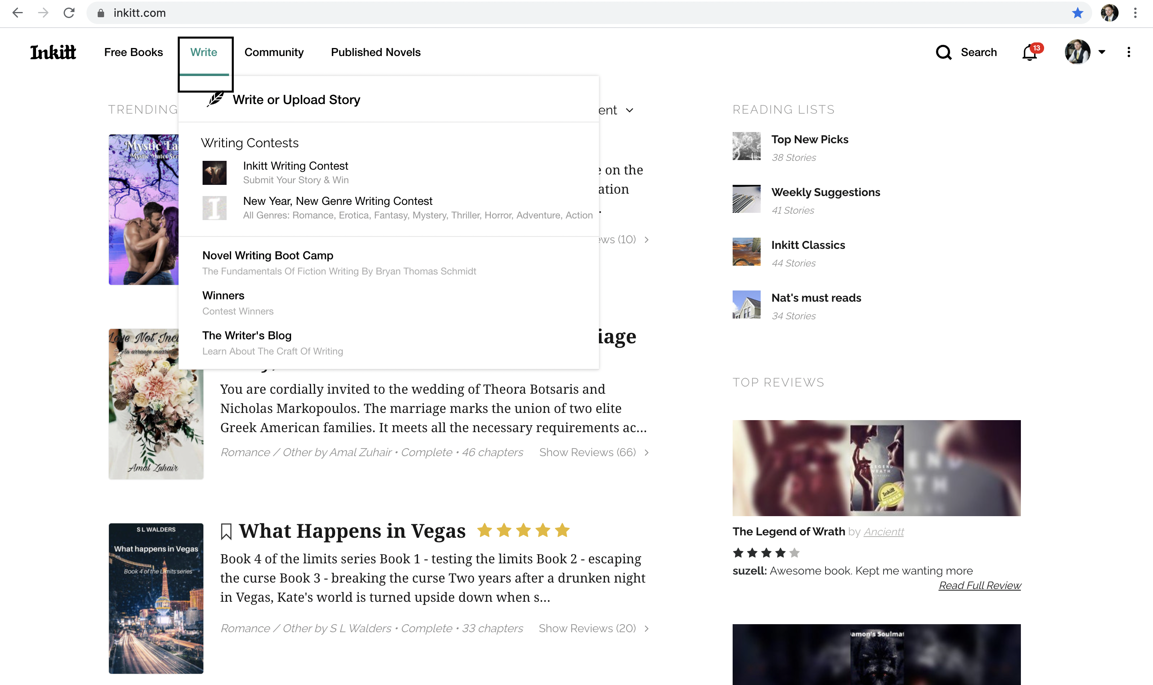Open the site's three-dot options menu
This screenshot has height=685, width=1153.
pos(1128,52)
